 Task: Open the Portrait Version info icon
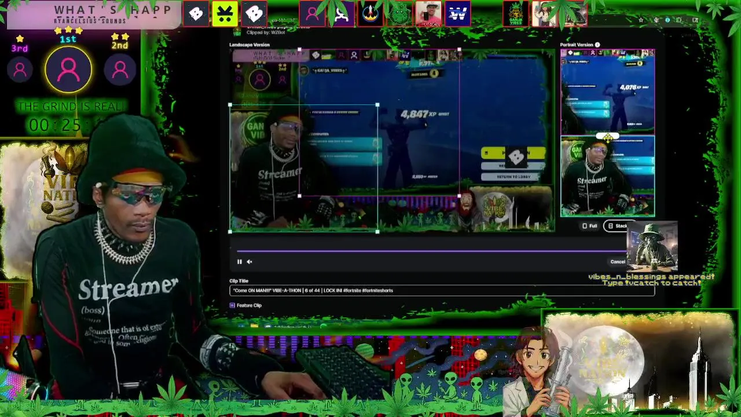pyautogui.click(x=597, y=45)
